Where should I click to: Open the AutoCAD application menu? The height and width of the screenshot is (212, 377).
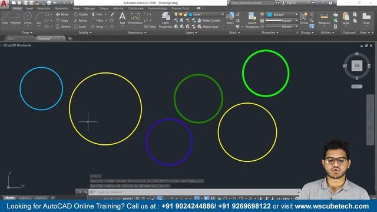(4, 4)
